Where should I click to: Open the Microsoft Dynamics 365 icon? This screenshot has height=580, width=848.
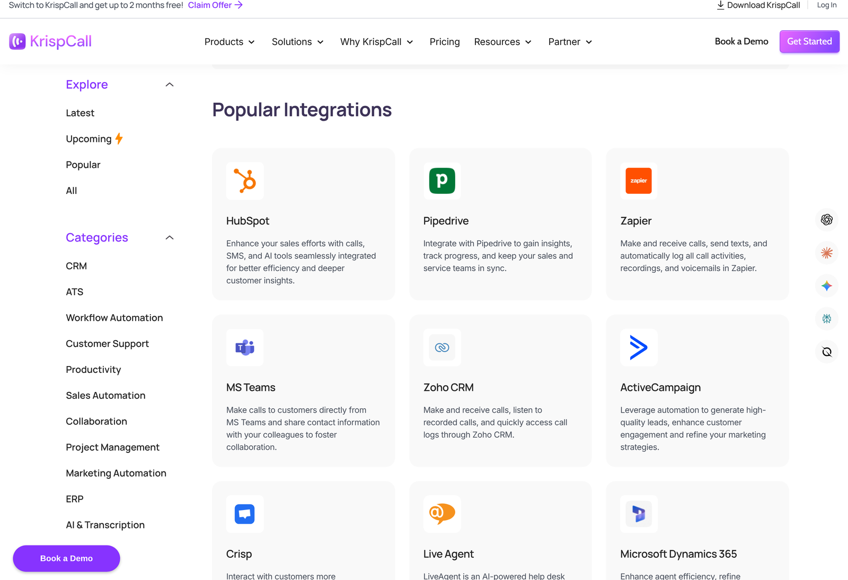tap(639, 514)
